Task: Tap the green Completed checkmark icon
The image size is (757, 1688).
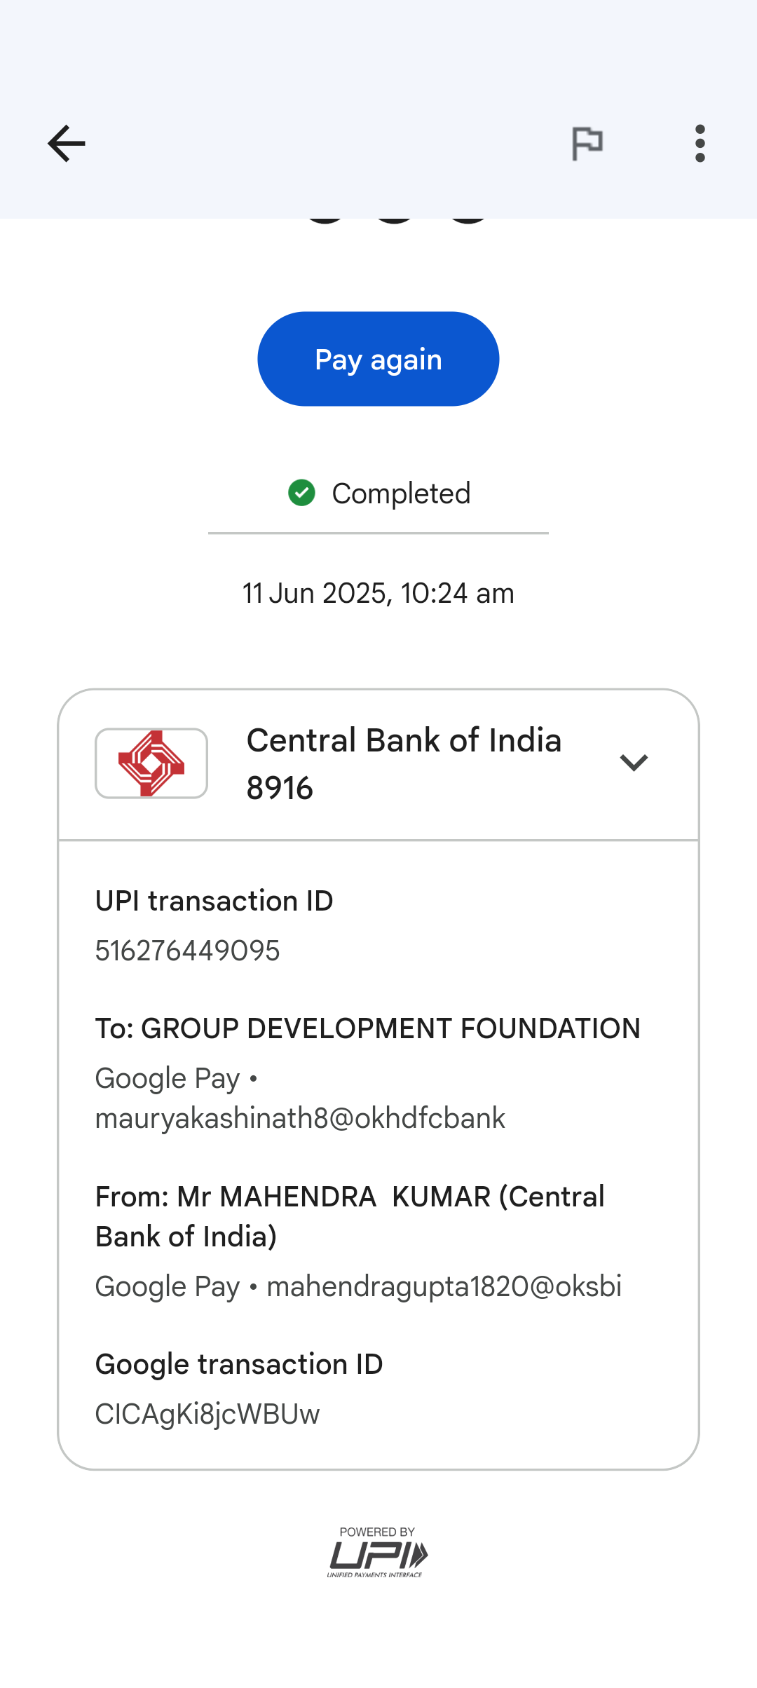Action: coord(301,493)
